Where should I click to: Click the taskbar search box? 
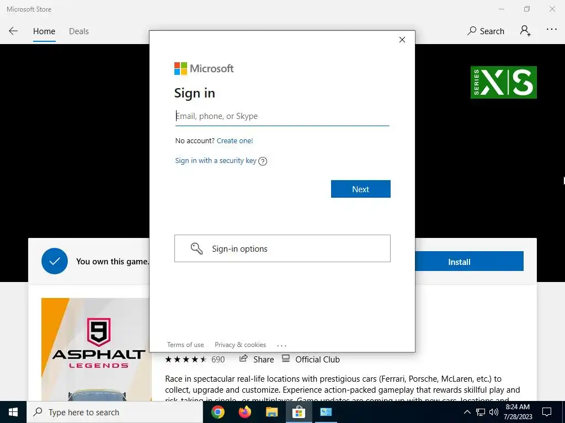coord(115,412)
